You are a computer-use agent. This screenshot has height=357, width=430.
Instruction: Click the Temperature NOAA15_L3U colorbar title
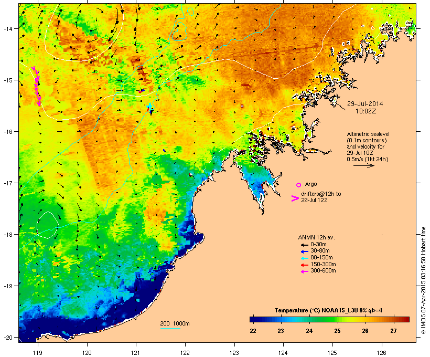328,310
